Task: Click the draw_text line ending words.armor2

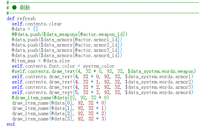Action: click(x=102, y=82)
